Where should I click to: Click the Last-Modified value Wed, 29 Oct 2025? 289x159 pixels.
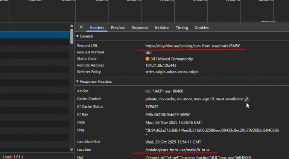coord(173,142)
